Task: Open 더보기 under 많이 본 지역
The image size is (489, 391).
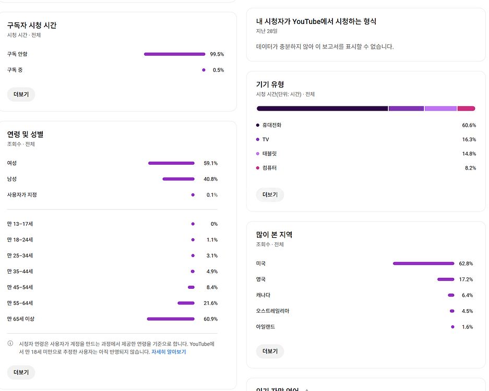Action: pos(270,351)
